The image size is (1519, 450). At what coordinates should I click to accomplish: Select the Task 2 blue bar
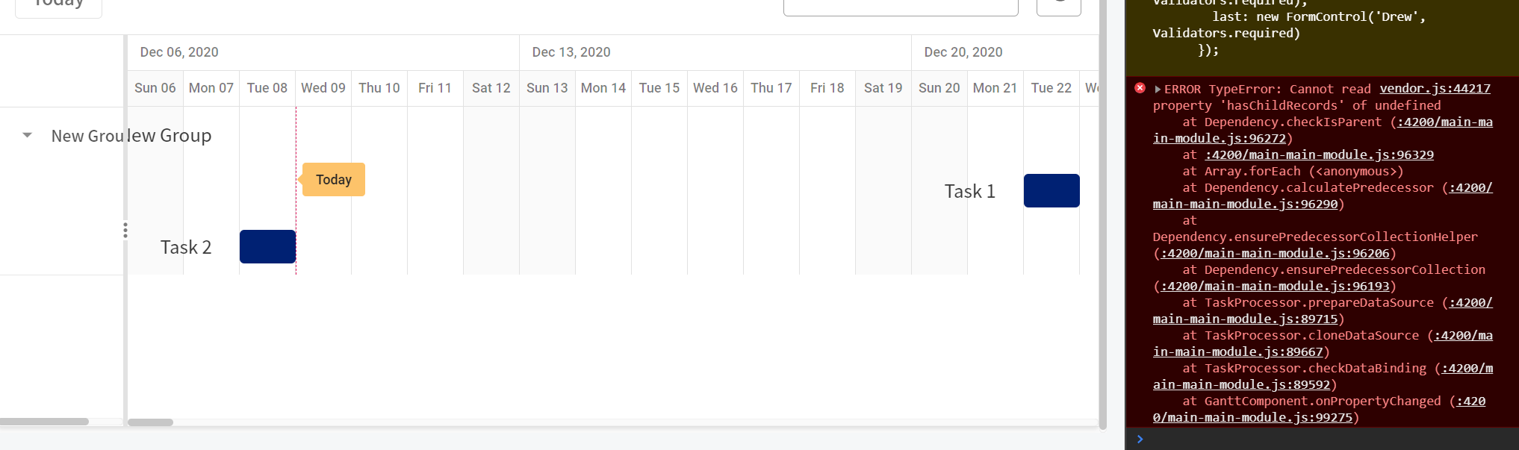click(x=267, y=247)
